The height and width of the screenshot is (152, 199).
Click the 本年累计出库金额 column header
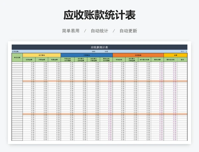[81, 59]
